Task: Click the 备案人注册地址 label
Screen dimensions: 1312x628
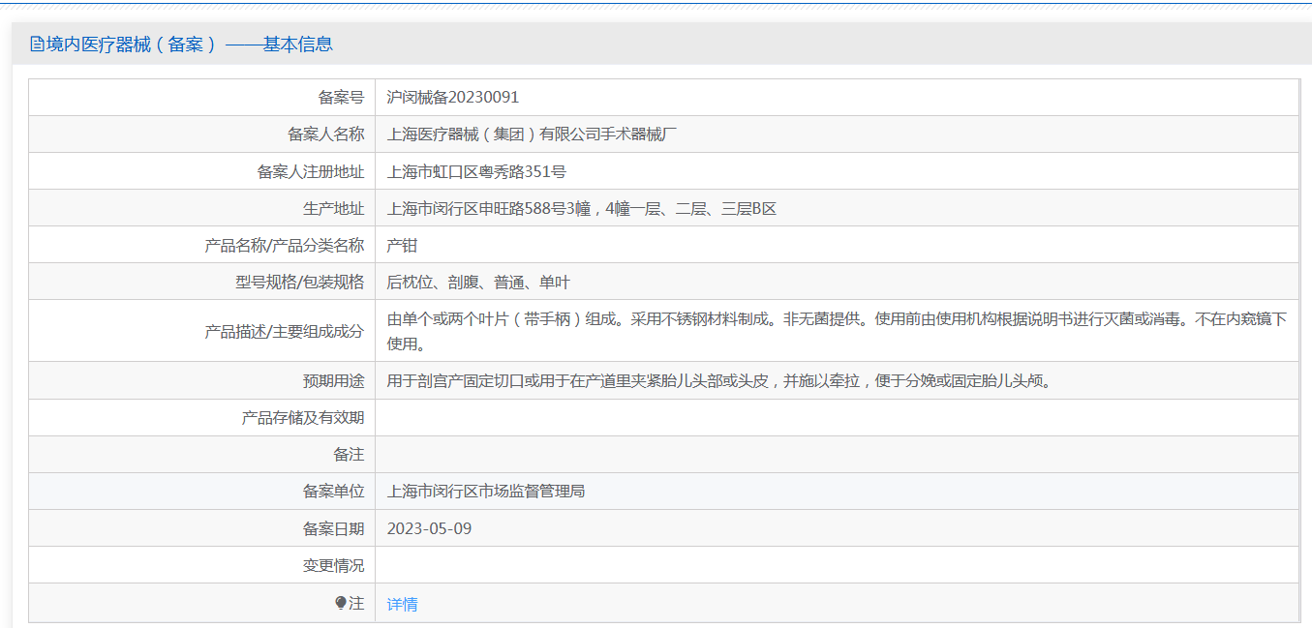Action: tap(310, 171)
